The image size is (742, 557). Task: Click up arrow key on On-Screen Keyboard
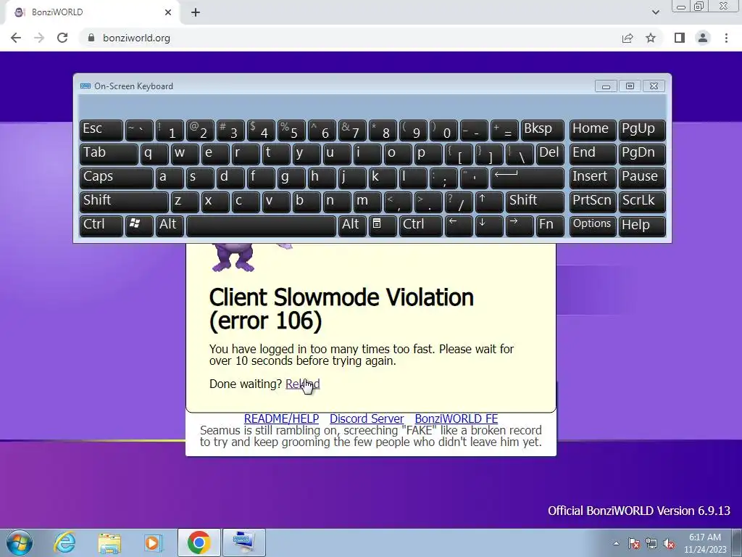[489, 201]
